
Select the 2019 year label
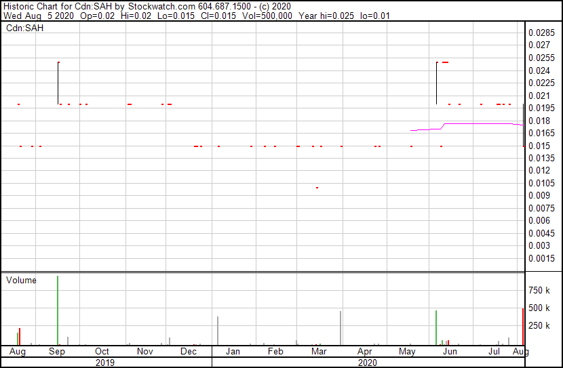104,363
